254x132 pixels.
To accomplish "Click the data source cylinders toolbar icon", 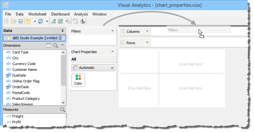I will click(28, 22).
